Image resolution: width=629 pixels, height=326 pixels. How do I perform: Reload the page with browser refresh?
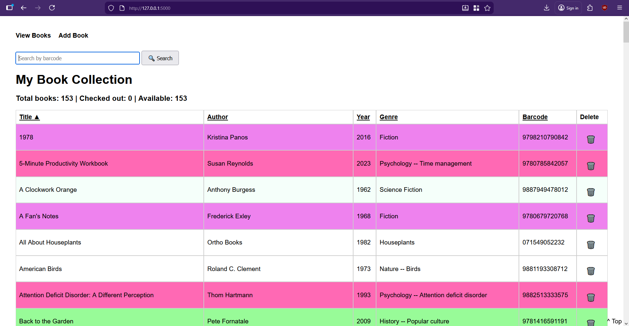click(x=52, y=8)
